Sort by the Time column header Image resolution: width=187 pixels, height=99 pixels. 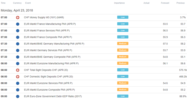(x=3, y=3)
